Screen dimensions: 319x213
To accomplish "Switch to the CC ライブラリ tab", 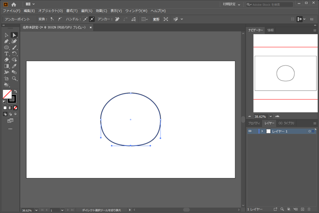I will [x=286, y=123].
